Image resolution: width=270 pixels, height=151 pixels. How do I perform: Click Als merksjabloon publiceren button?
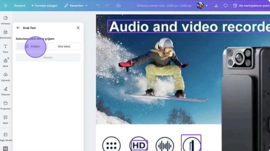tap(250, 6)
